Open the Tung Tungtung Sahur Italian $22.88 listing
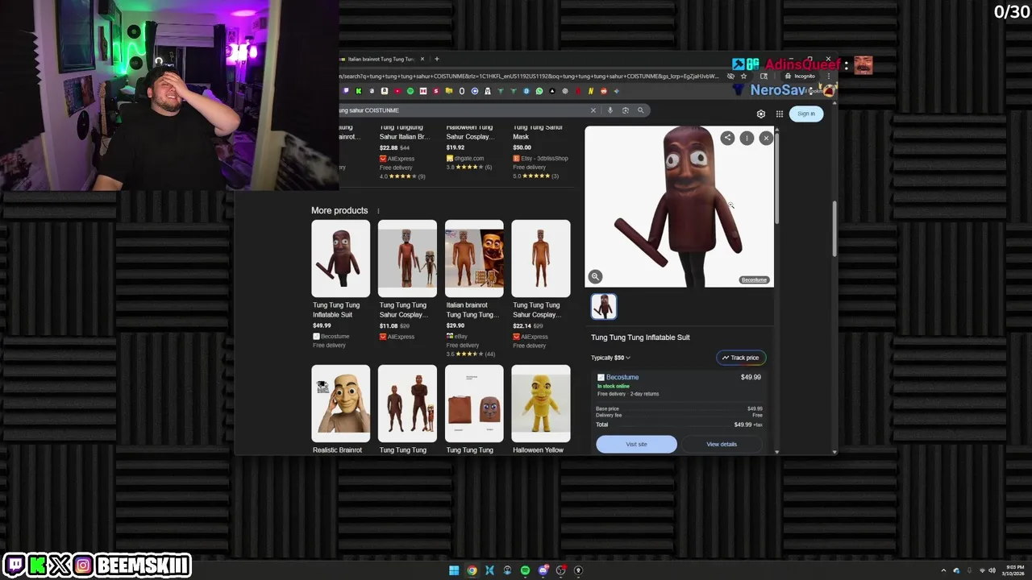The image size is (1032, 580). (407, 151)
